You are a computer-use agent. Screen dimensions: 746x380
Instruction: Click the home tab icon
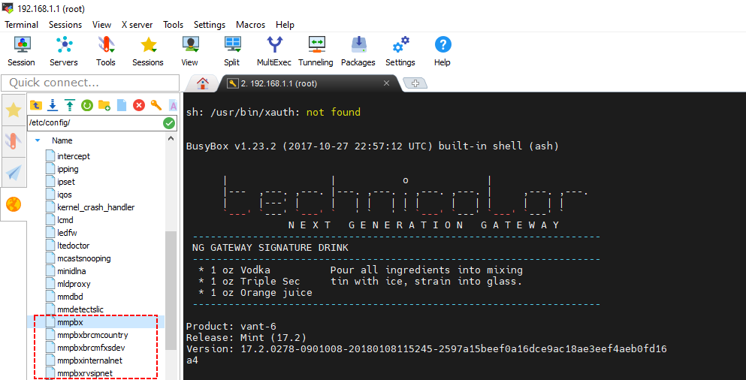203,83
